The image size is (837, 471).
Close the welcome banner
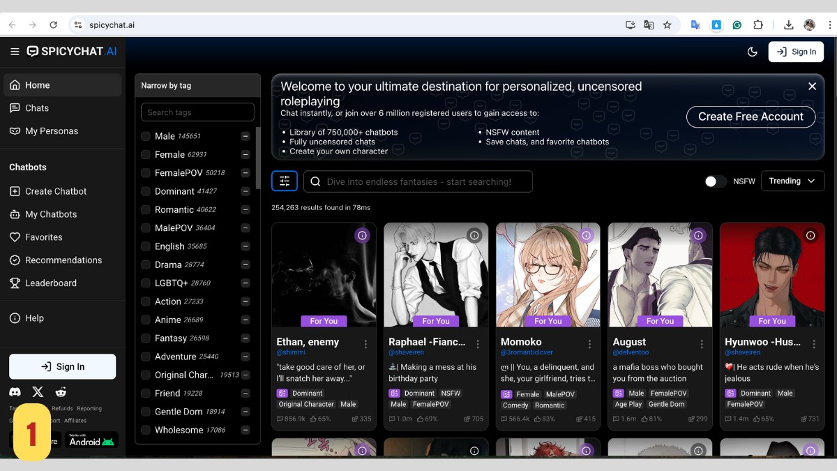(812, 87)
